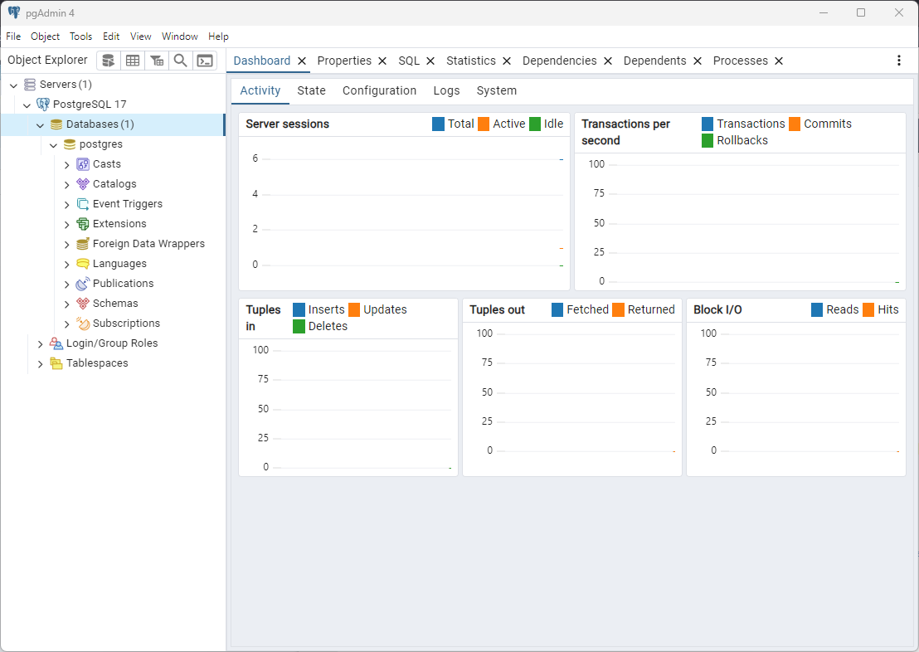Launch the PSQL Tool terminal icon
Image resolution: width=919 pixels, height=652 pixels.
tap(205, 61)
